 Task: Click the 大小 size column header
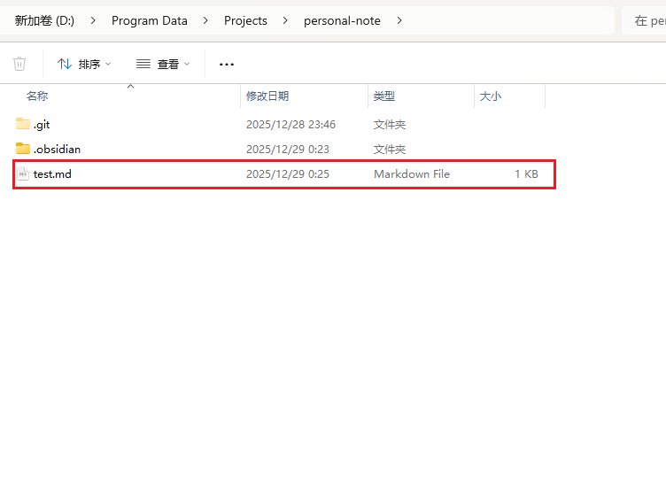(491, 96)
